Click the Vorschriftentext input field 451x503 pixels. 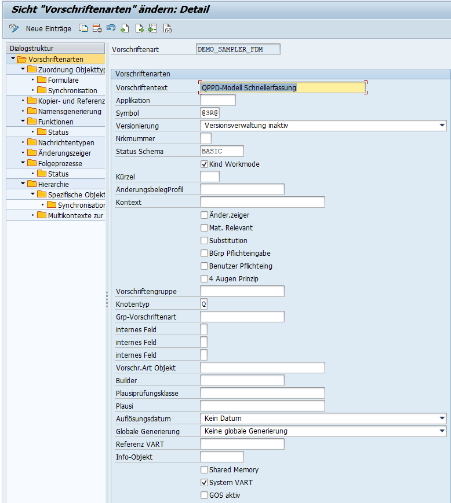[282, 88]
